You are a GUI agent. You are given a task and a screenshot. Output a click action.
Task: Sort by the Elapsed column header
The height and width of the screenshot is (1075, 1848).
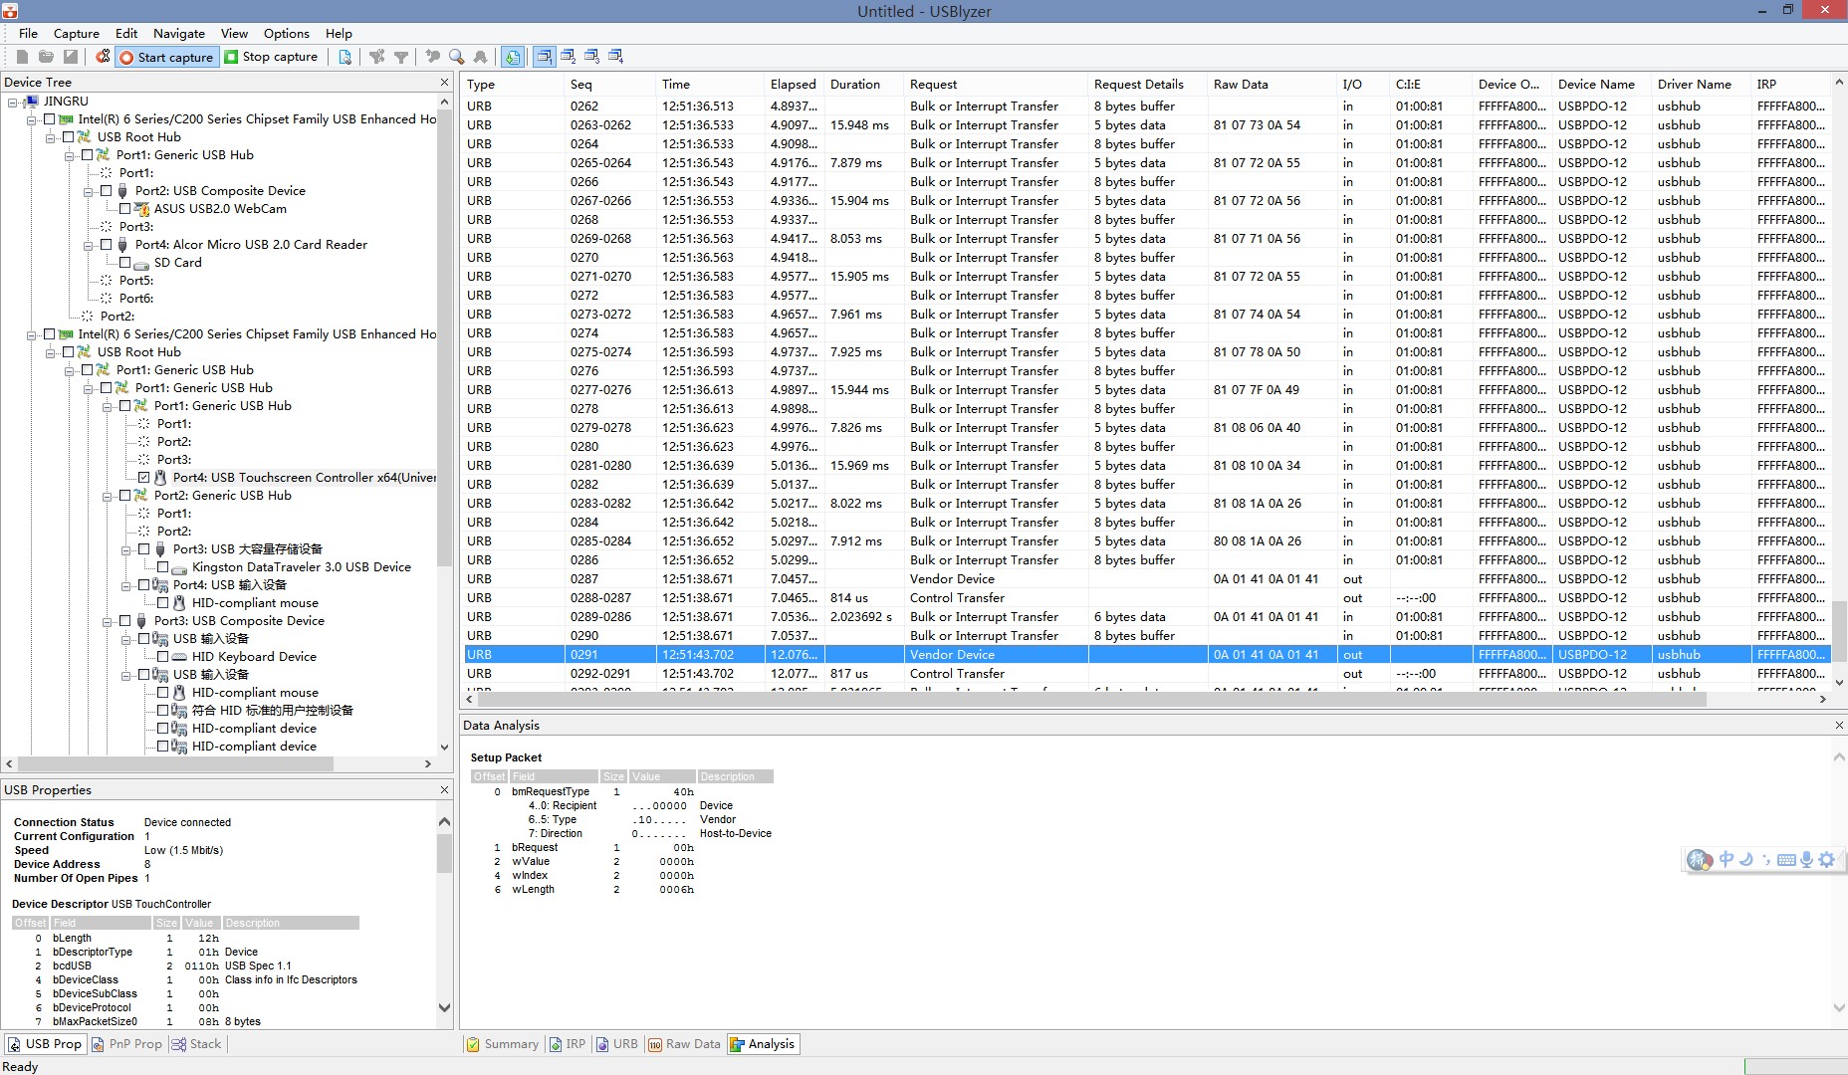click(x=793, y=85)
